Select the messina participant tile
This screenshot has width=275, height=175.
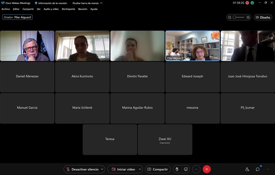(193, 109)
